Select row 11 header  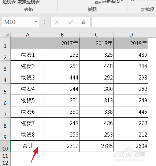click(5, 156)
